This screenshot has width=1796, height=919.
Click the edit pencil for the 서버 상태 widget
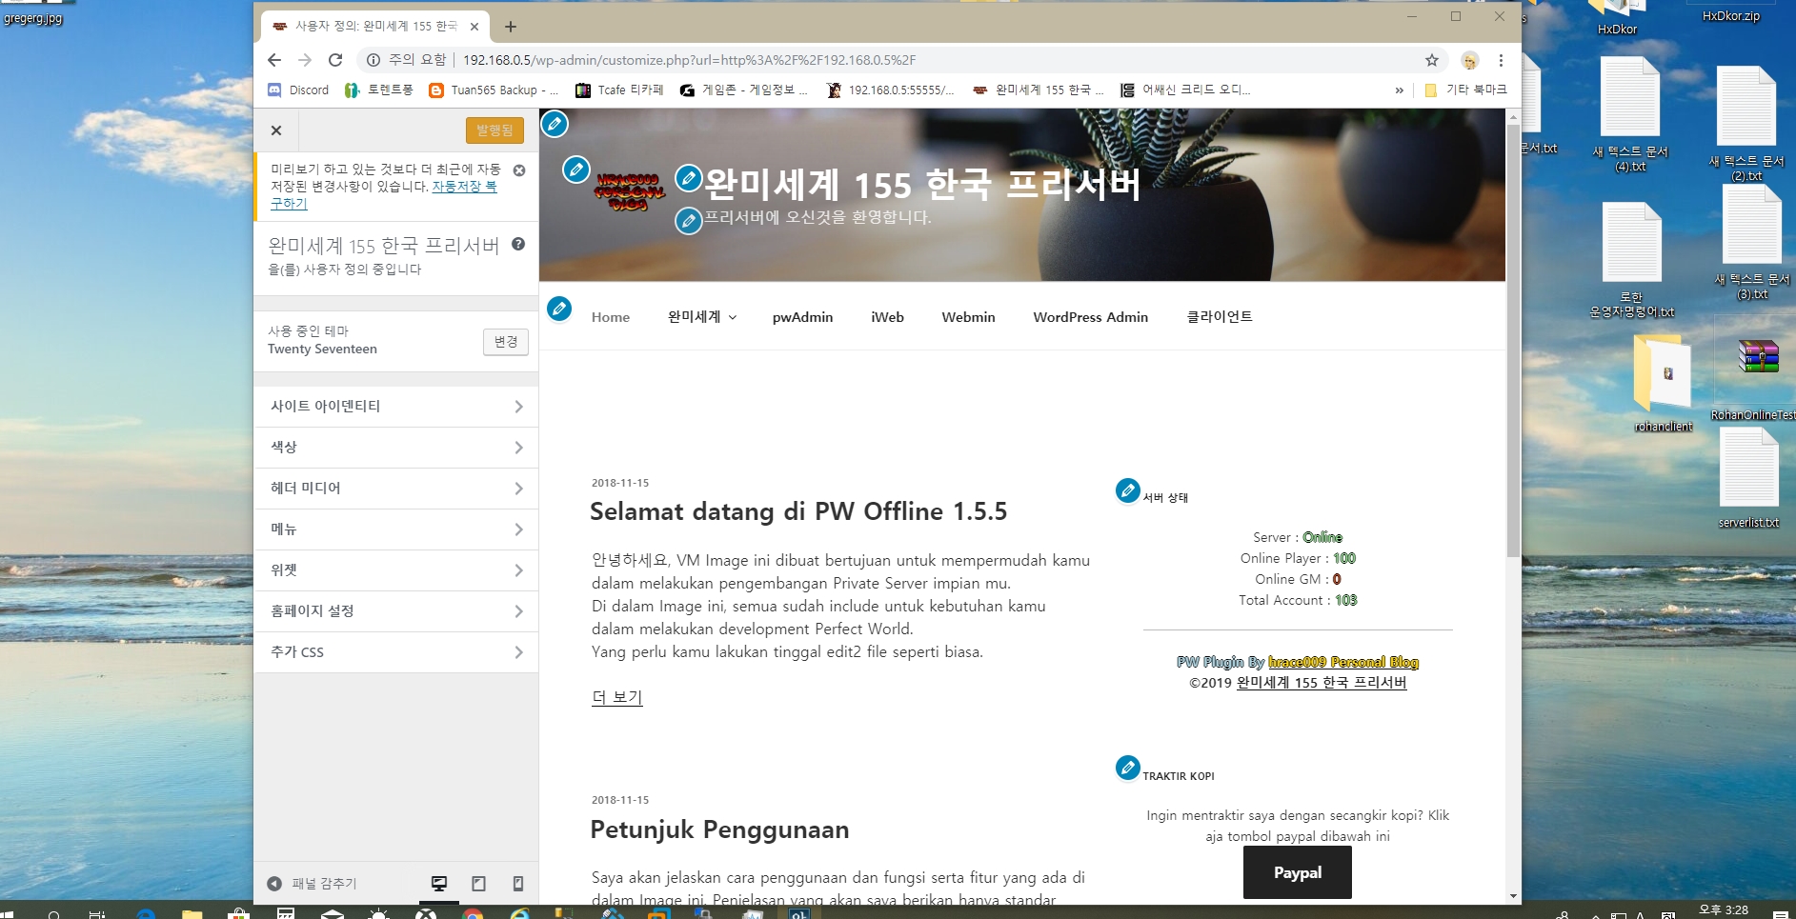(x=1127, y=490)
